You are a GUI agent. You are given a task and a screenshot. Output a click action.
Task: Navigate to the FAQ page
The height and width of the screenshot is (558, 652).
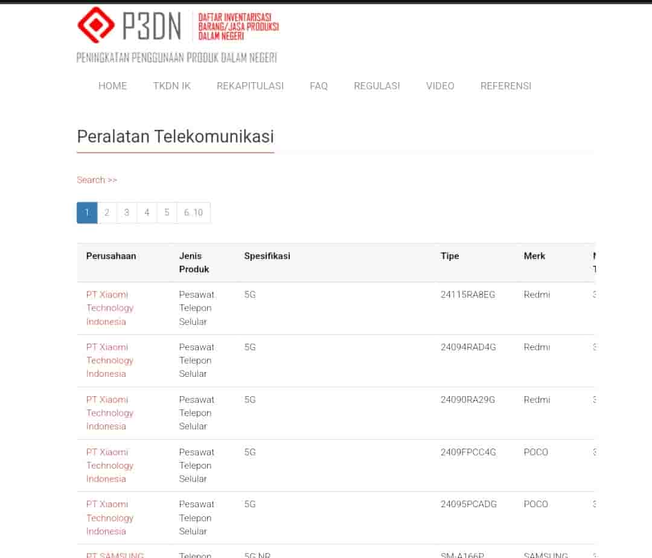(x=319, y=86)
